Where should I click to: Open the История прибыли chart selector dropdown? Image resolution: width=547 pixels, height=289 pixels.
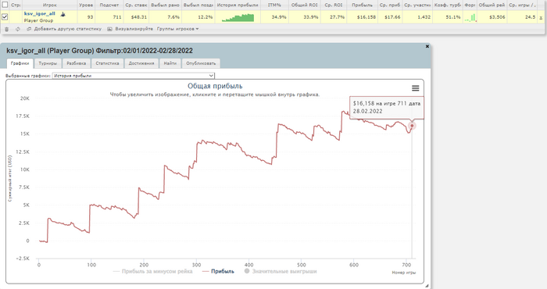click(x=134, y=76)
